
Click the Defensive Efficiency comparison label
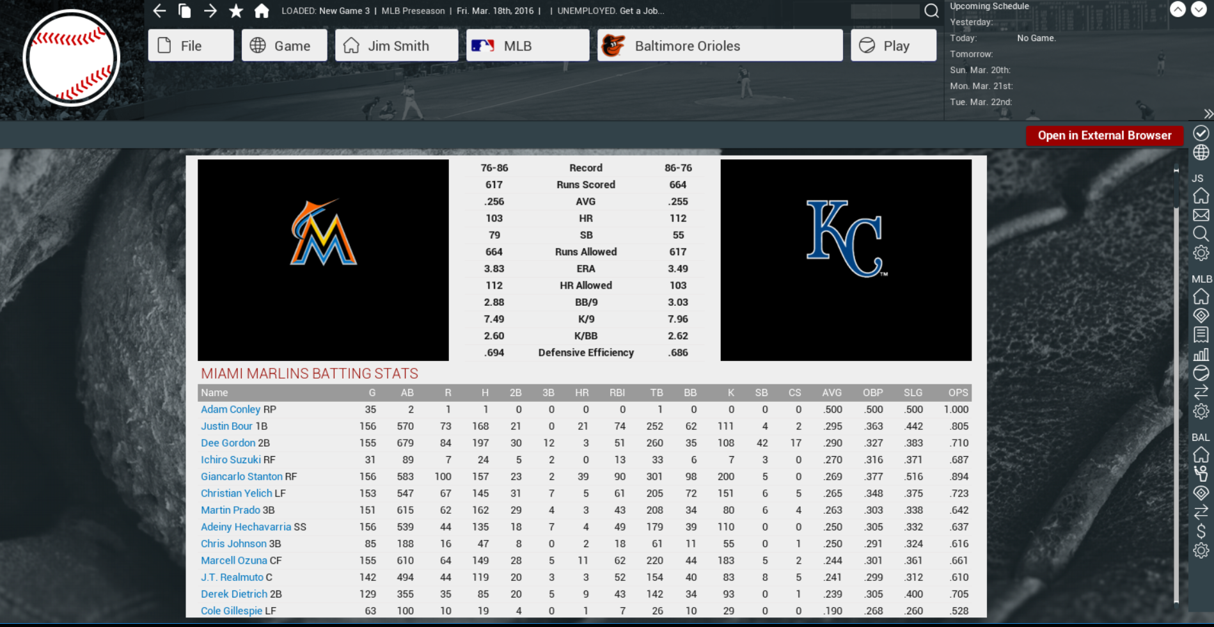point(586,353)
